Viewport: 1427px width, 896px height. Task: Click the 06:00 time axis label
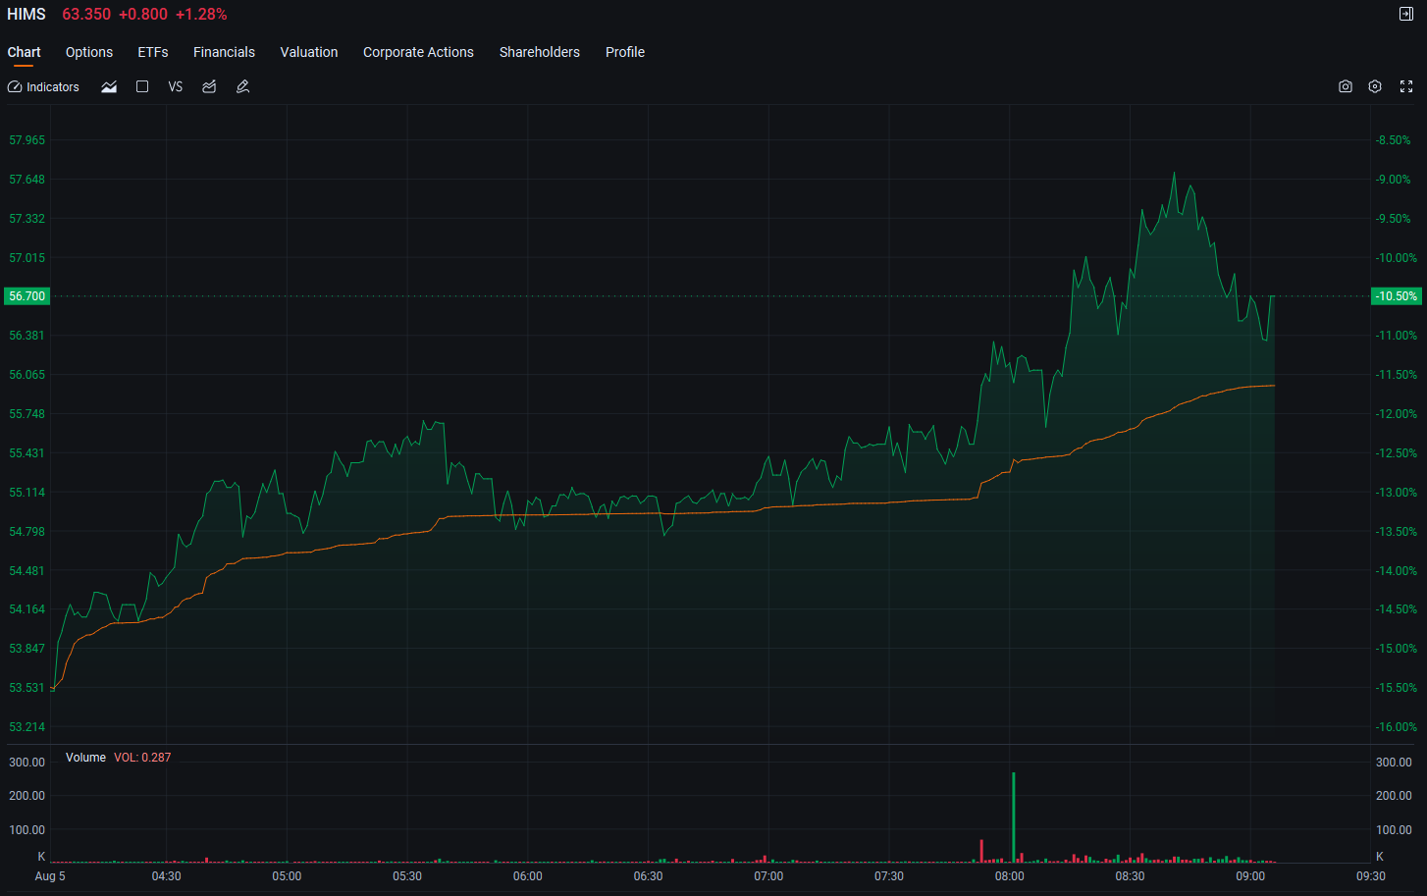pos(528,876)
